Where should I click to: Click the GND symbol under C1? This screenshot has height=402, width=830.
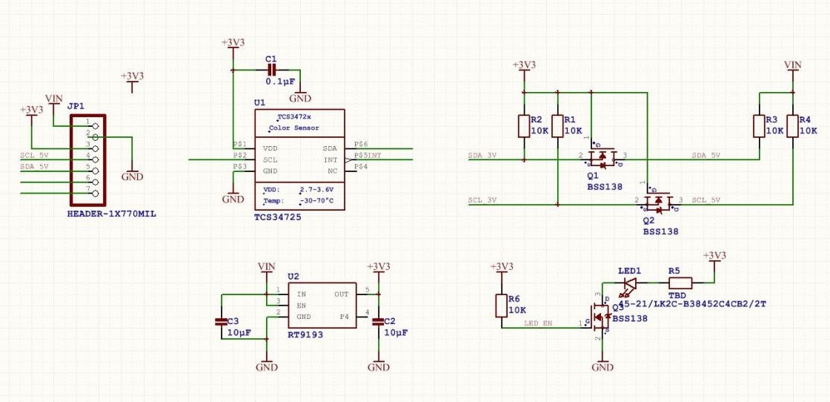point(299,97)
